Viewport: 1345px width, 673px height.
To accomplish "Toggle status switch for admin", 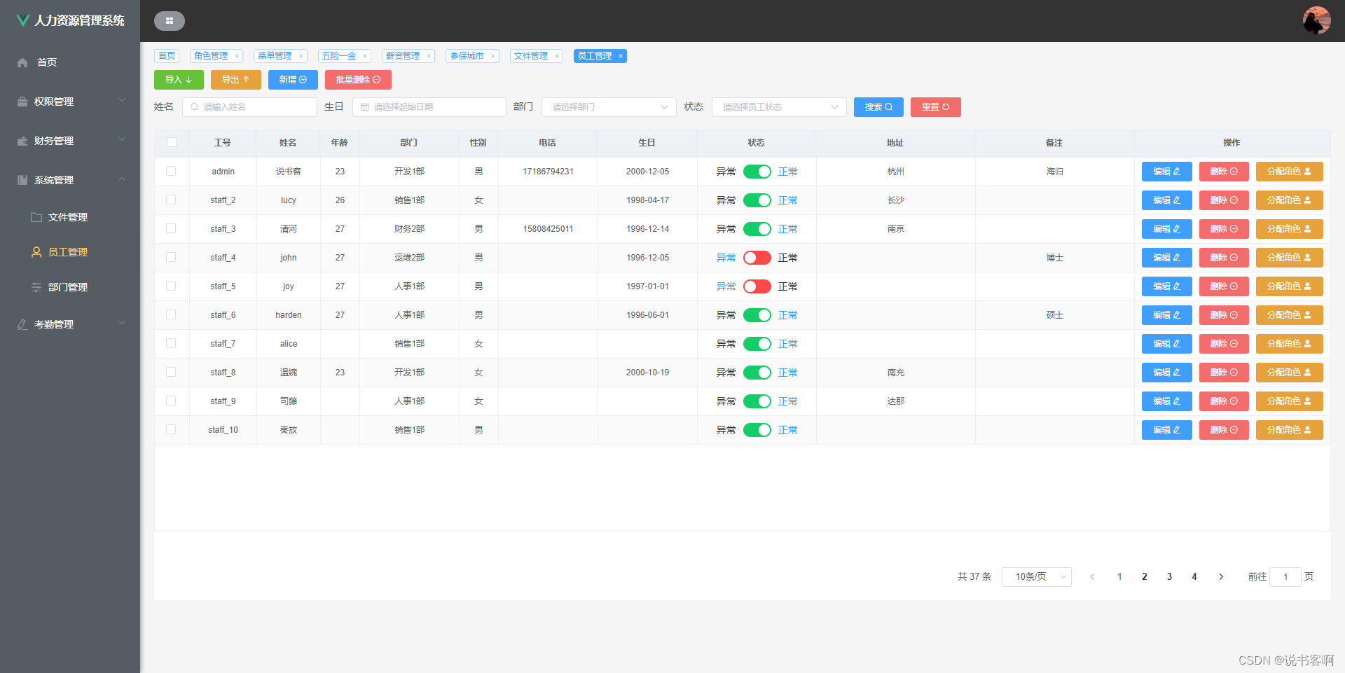I will click(x=757, y=172).
